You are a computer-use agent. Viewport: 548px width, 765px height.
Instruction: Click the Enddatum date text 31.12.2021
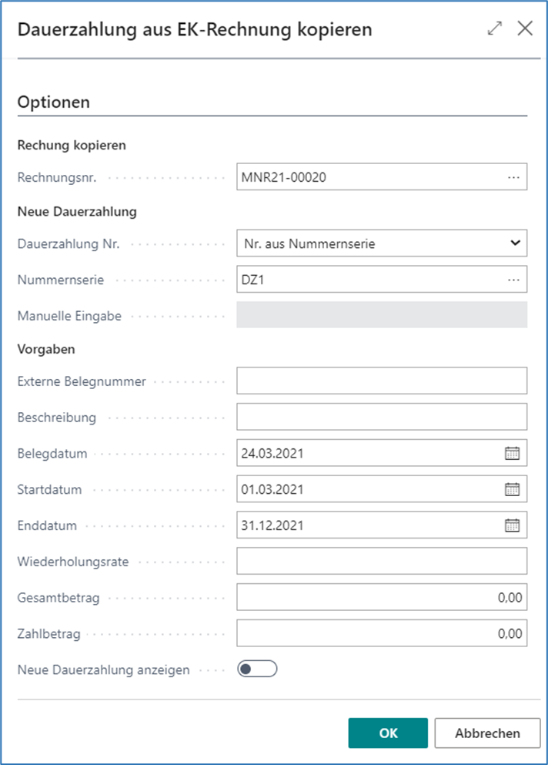pyautogui.click(x=273, y=525)
